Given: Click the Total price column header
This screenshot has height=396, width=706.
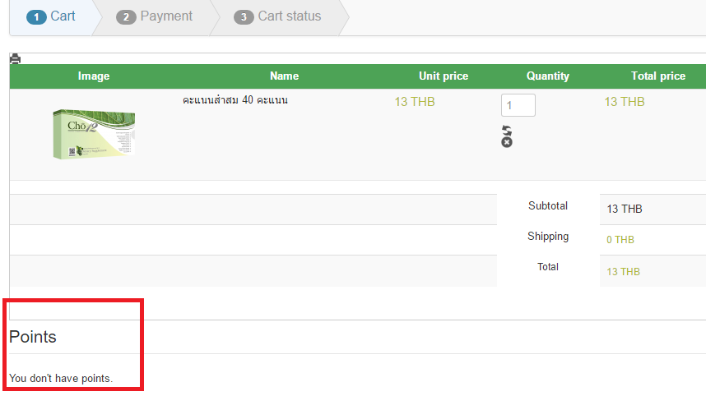Looking at the screenshot, I should pyautogui.click(x=658, y=76).
